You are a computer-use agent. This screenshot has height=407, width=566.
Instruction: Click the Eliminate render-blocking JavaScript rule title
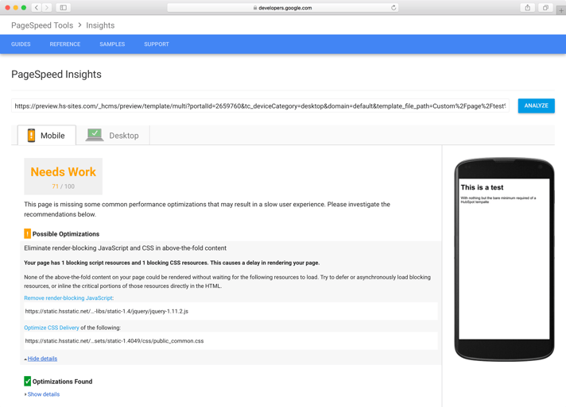pos(126,248)
